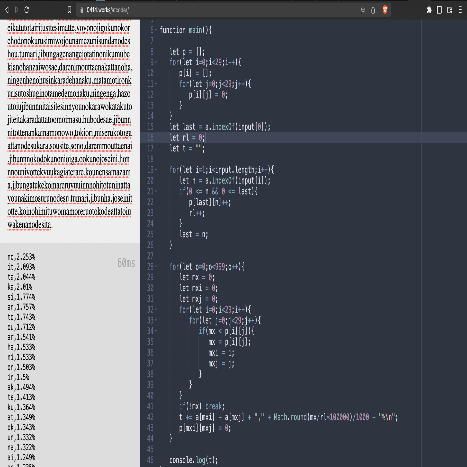
Task: Click the Math.round code line 42
Action: 289,417
